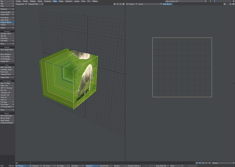The height and width of the screenshot is (167, 235).
Task: Open the (none) background image dropdown
Action: click(x=150, y=4)
